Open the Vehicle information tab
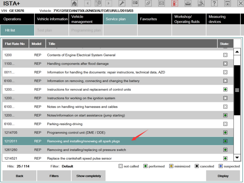244x183 pixels. click(x=52, y=19)
